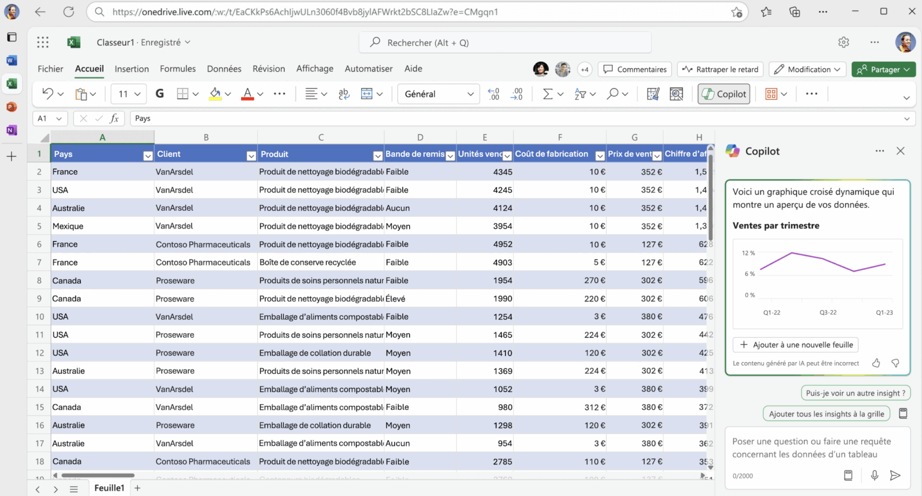The image size is (922, 496).
Task: Click the wrap text icon
Action: 343,94
